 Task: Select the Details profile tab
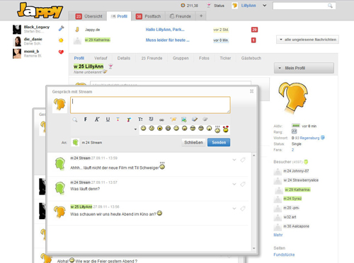124,58
